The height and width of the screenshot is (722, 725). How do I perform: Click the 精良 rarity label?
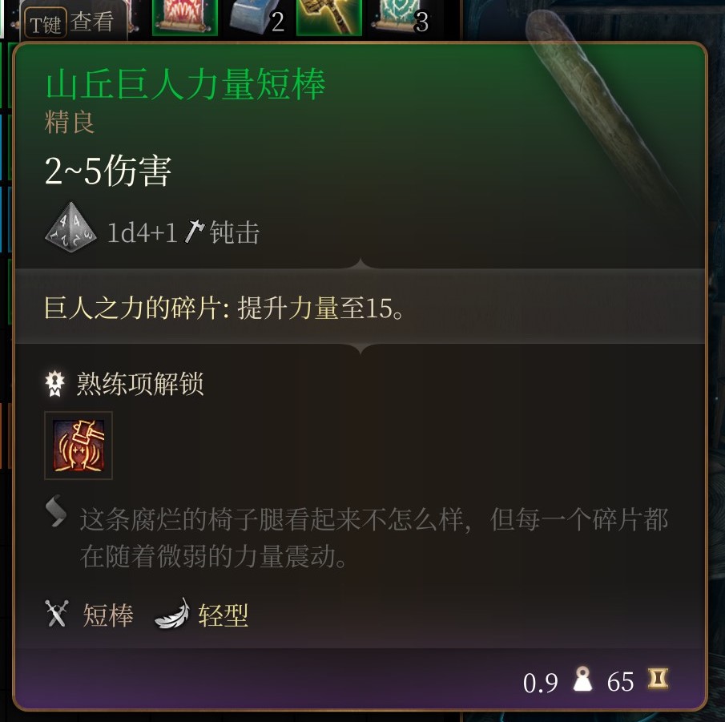[70, 122]
